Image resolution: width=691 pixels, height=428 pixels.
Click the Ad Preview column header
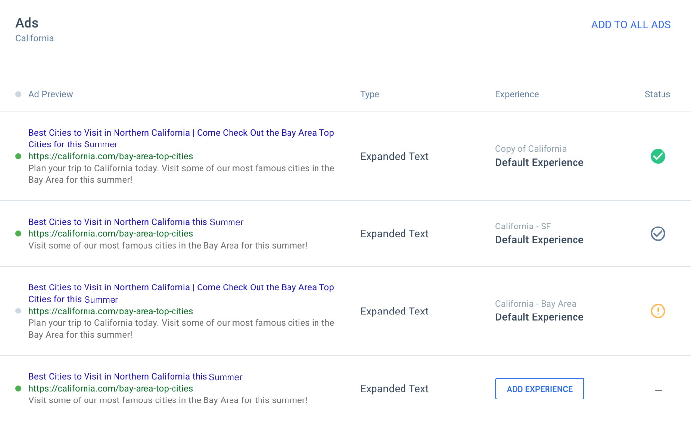(x=51, y=94)
